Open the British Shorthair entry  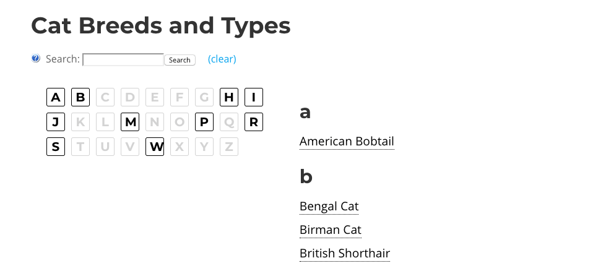pos(344,253)
